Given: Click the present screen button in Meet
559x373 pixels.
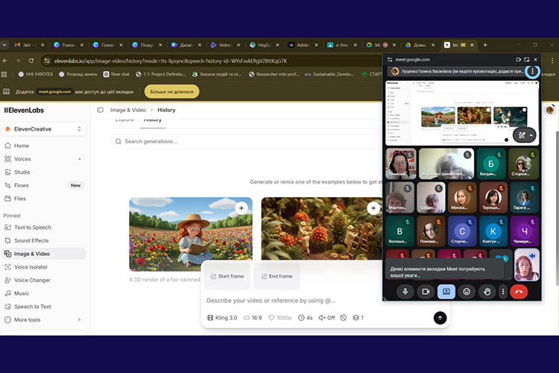Looking at the screenshot, I should pyautogui.click(x=446, y=292).
